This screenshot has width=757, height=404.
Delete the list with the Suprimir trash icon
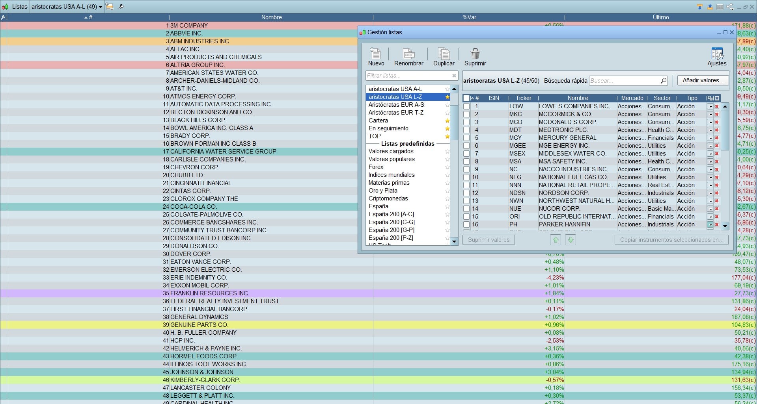click(475, 57)
